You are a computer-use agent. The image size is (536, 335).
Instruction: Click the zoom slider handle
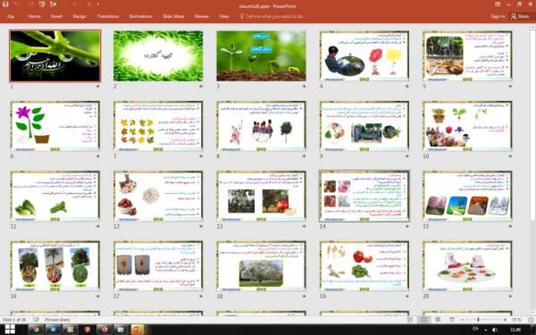(x=478, y=320)
